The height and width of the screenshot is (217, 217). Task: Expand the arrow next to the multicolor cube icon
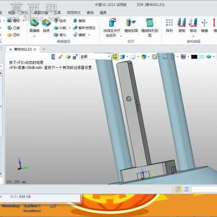[x=149, y=57]
